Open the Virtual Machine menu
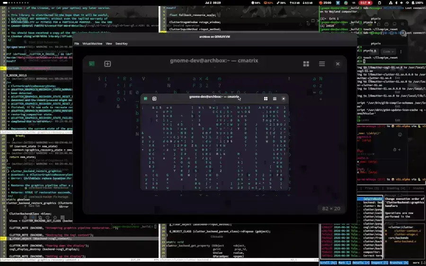 (x=92, y=43)
